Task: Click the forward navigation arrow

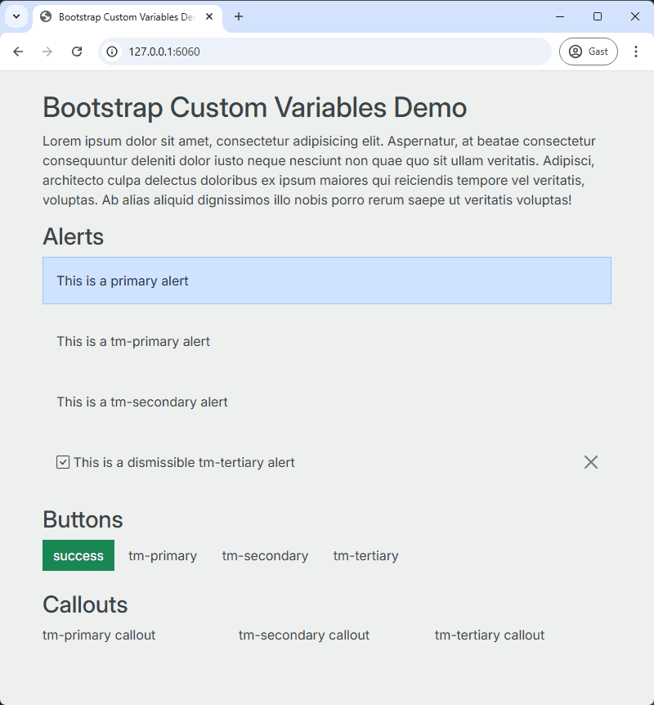Action: [47, 52]
